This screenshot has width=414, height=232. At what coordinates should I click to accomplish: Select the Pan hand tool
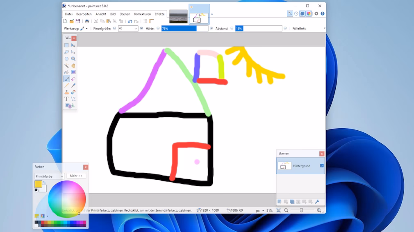click(73, 65)
